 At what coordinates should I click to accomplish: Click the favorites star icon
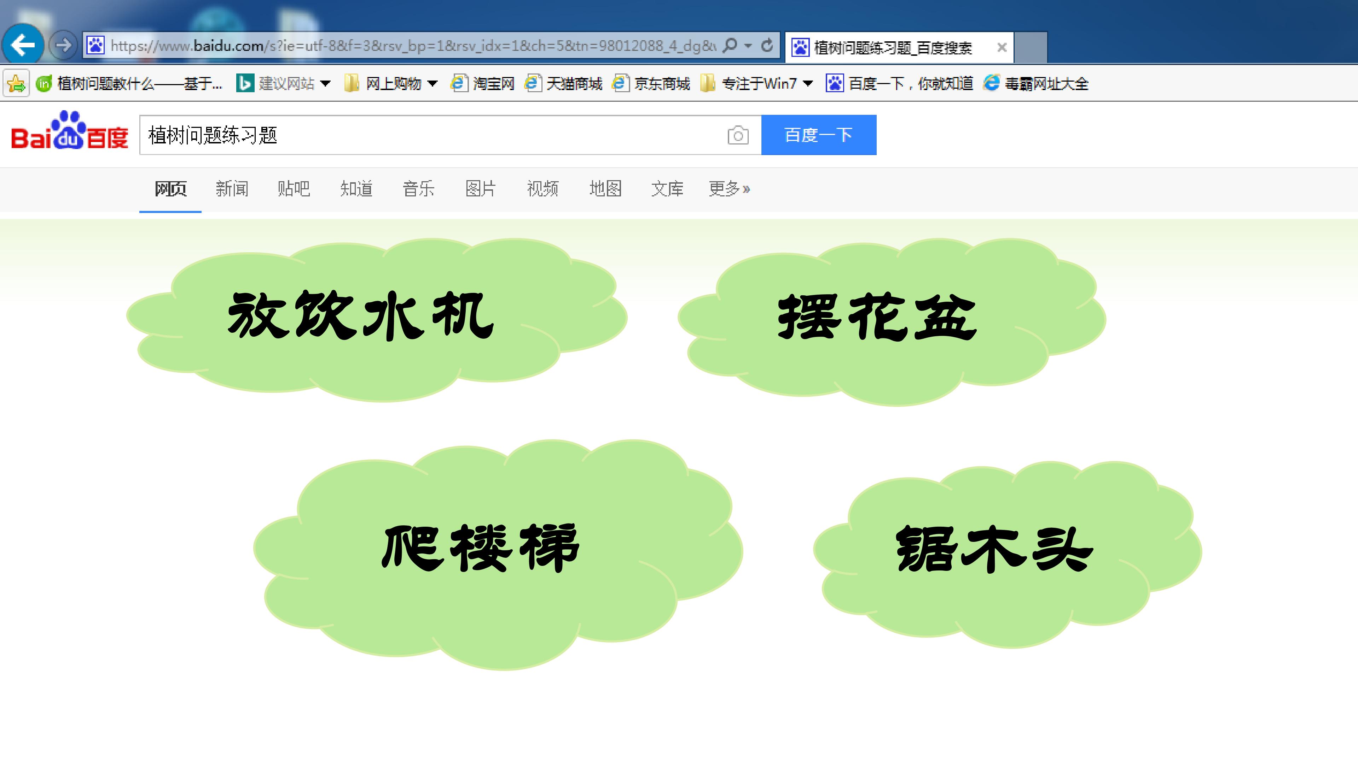coord(16,83)
